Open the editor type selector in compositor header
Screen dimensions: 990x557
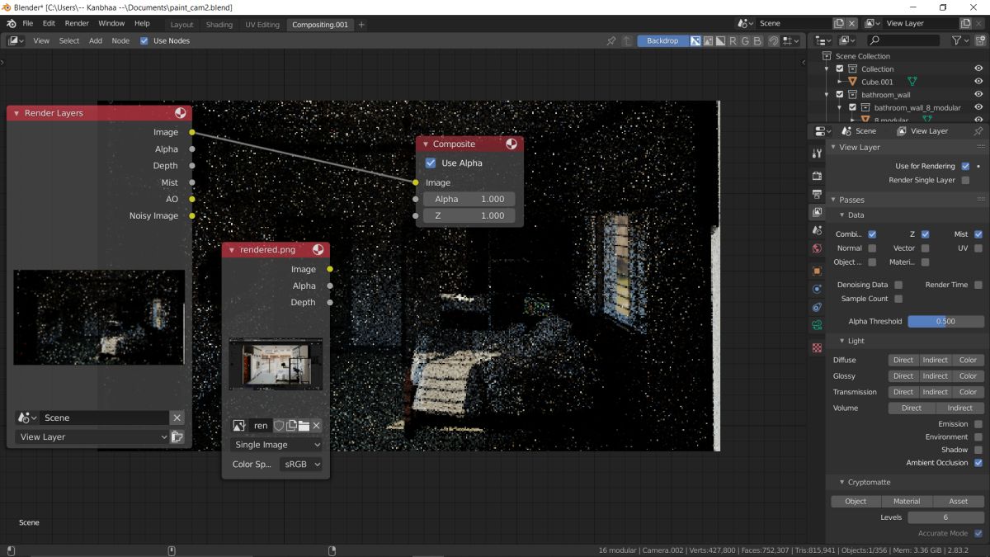(x=17, y=40)
